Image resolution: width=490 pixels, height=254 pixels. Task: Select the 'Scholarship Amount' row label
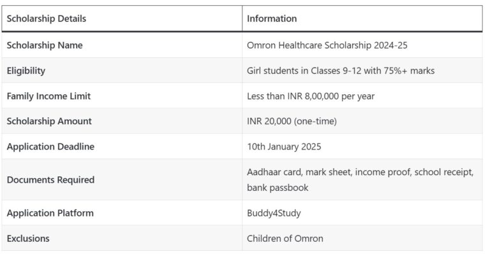pyautogui.click(x=49, y=121)
